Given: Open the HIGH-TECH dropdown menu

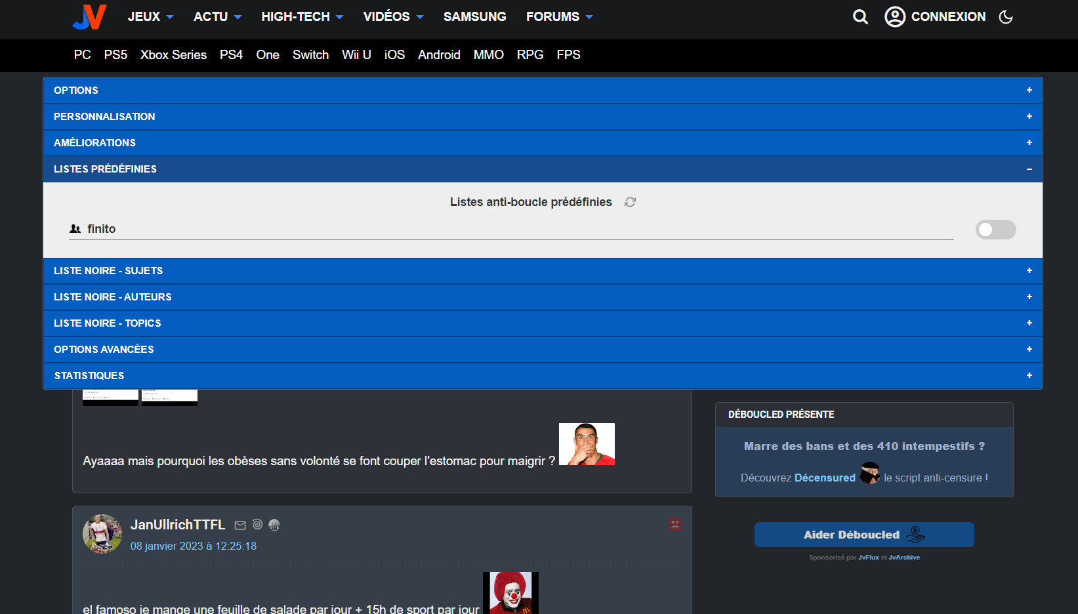Looking at the screenshot, I should click(x=302, y=16).
